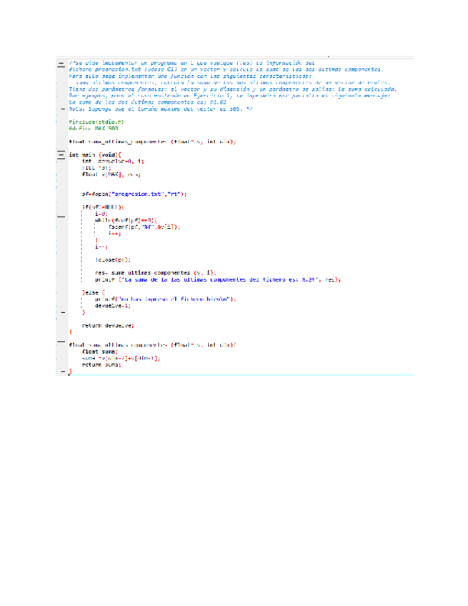Click the fold end marker after else block
This screenshot has height=606, width=468.
(62, 312)
